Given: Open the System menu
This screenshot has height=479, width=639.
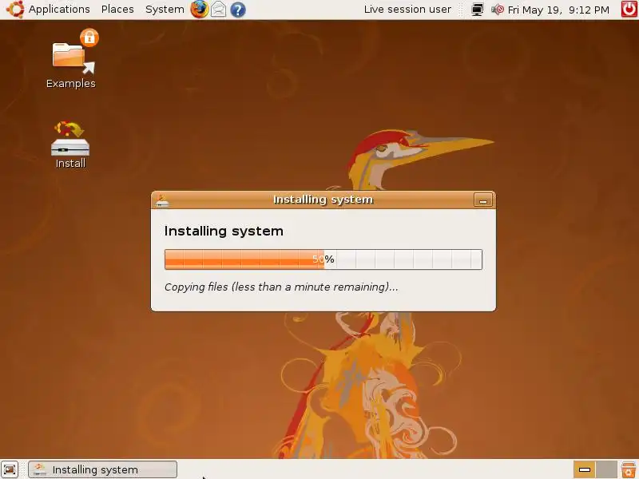Looking at the screenshot, I should click(x=165, y=10).
